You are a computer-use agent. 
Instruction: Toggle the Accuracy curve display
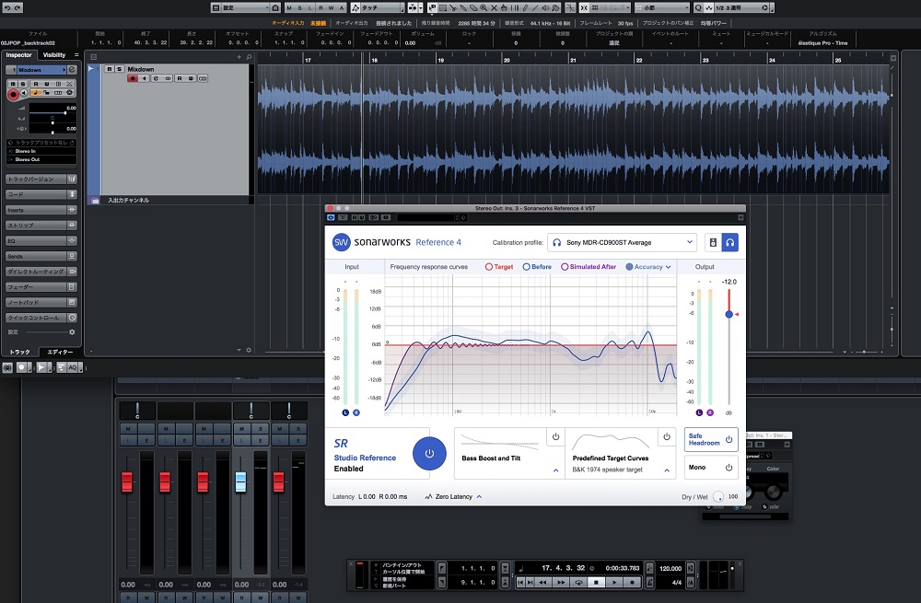629,267
